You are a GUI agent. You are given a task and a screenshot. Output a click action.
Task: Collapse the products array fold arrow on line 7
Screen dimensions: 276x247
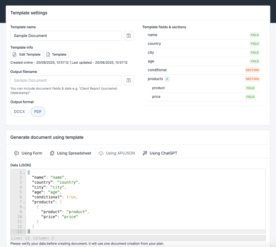24,202
